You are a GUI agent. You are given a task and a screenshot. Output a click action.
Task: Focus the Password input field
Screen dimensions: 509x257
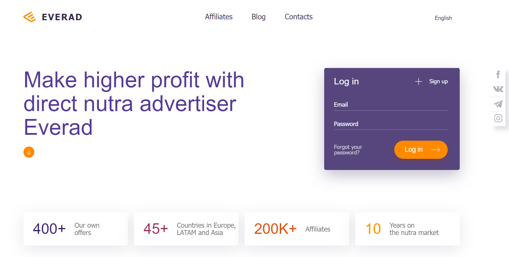click(391, 124)
